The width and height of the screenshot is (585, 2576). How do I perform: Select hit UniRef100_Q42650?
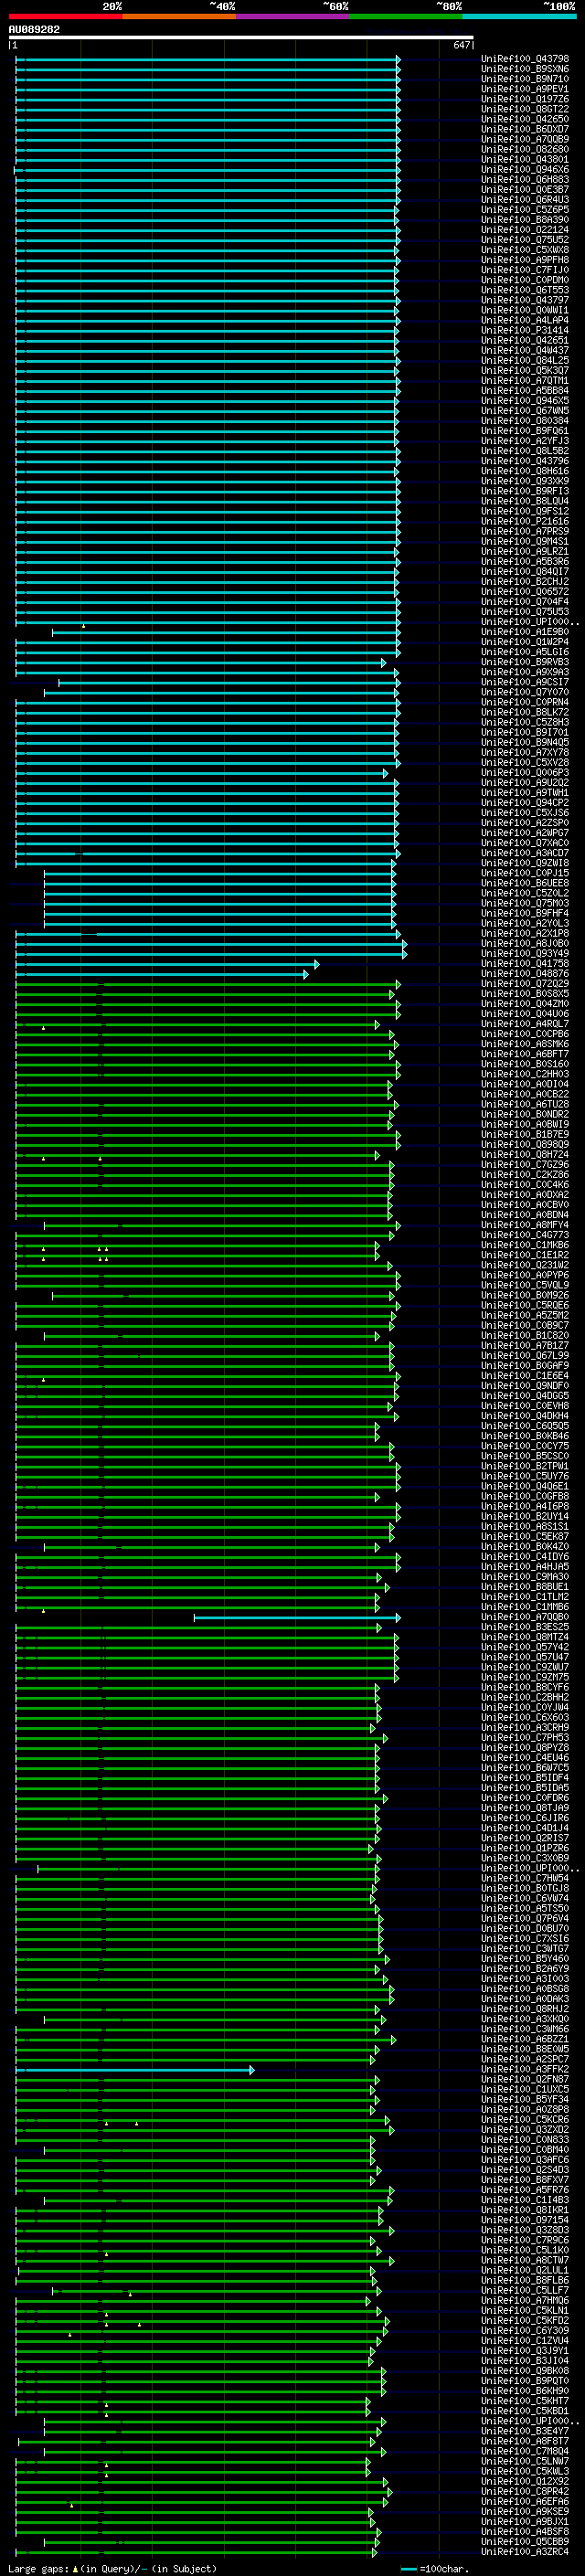[x=525, y=119]
